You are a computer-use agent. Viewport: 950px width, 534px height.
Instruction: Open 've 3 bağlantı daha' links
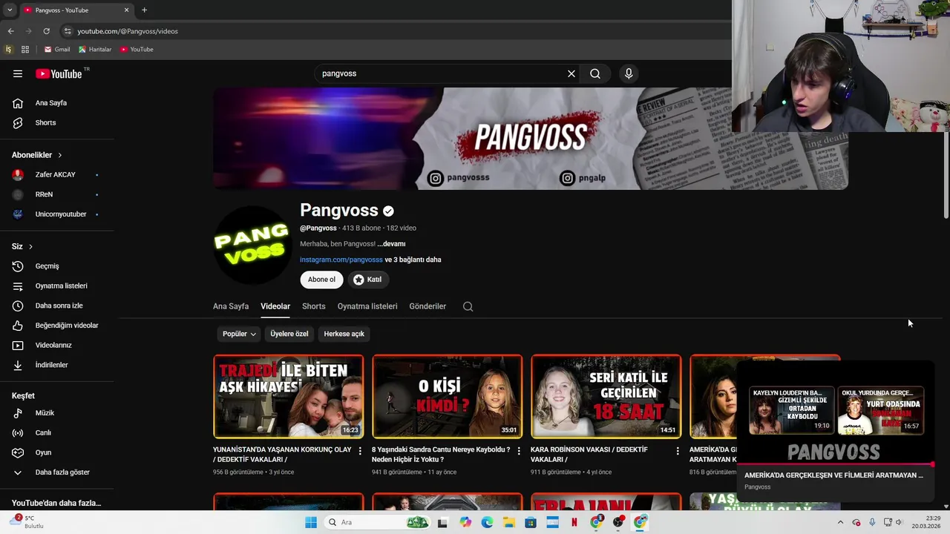[413, 260]
